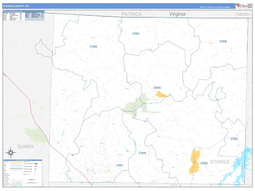Screen dimensions: 255x191
Task: Click the small orange dot near 27021
Action: (105, 173)
